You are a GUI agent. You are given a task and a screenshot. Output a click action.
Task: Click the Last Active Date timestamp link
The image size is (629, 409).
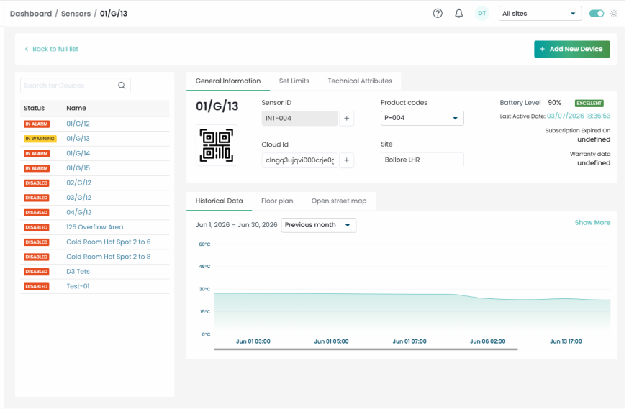coord(579,116)
